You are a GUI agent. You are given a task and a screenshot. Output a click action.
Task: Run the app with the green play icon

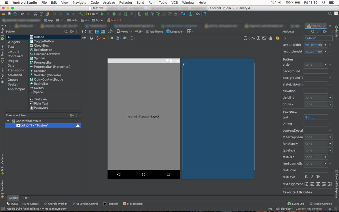(102, 14)
